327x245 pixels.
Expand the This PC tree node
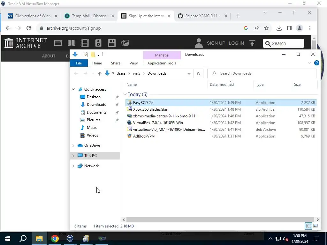tap(73, 156)
